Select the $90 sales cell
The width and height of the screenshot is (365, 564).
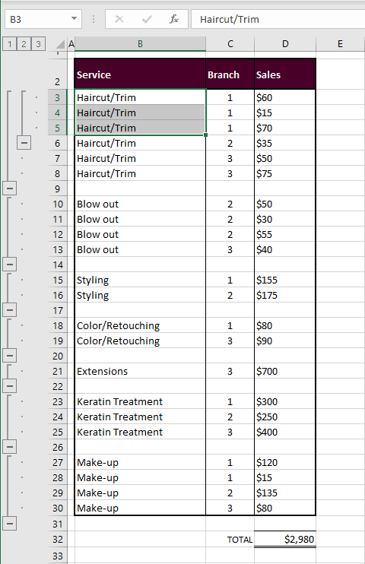click(285, 341)
